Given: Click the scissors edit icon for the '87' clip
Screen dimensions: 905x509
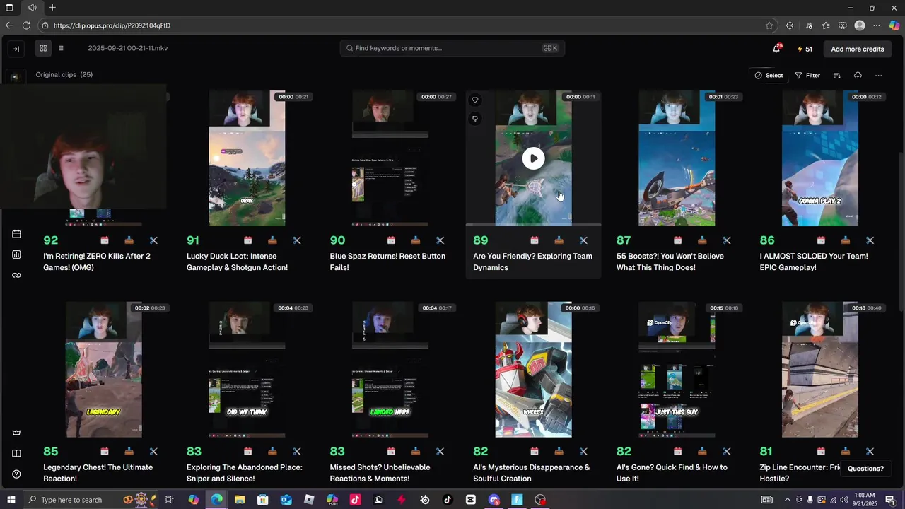Looking at the screenshot, I should 726,240.
